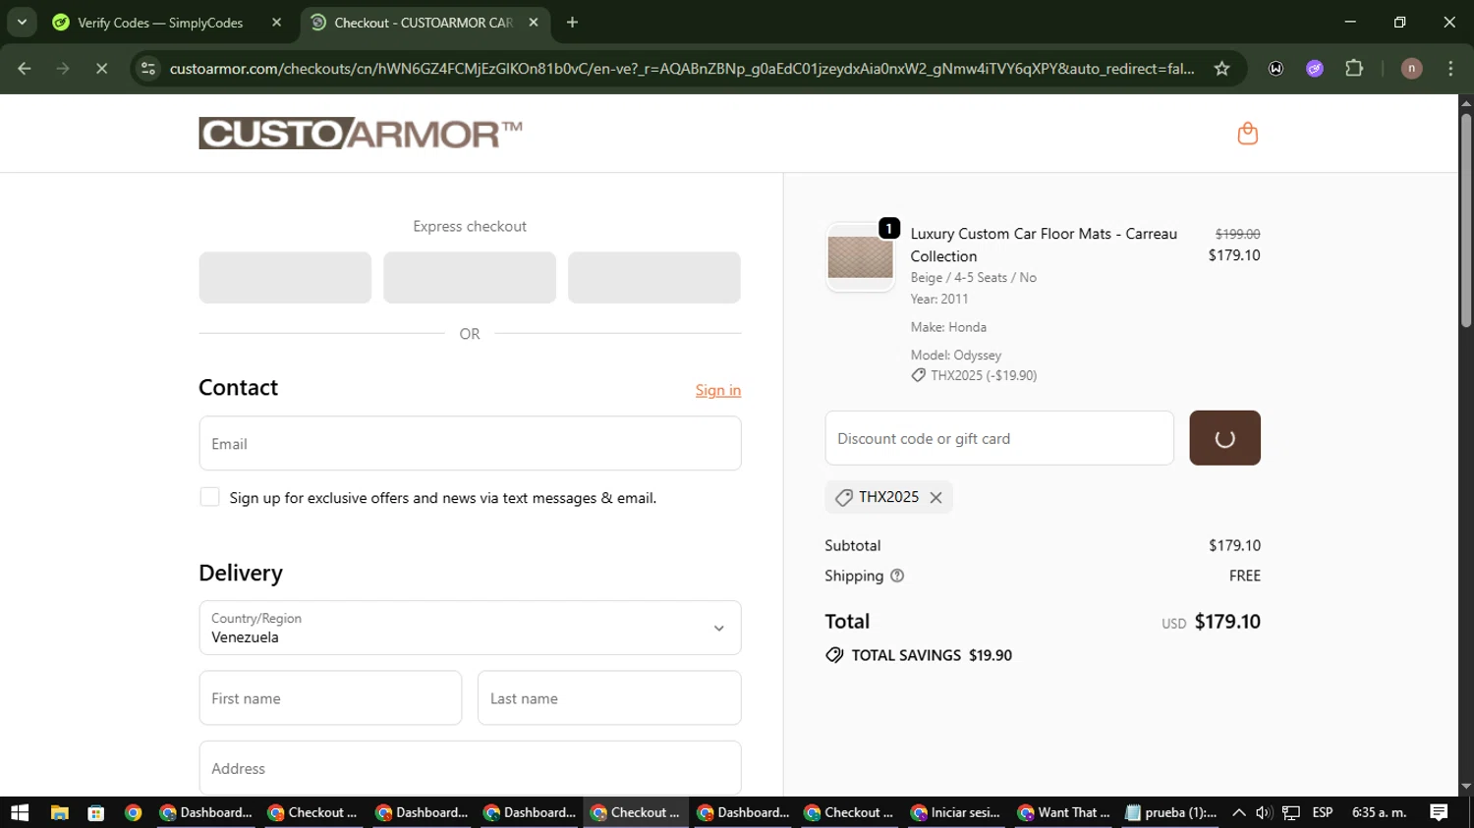Click the Apply discount spinner button
Image resolution: width=1474 pixels, height=828 pixels.
1224,438
